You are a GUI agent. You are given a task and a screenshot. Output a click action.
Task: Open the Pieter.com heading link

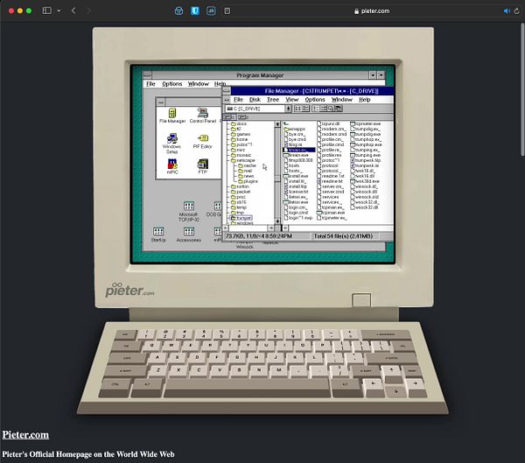(x=25, y=434)
